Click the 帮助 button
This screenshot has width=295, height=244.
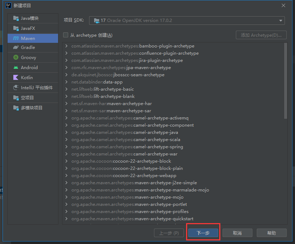(272, 233)
